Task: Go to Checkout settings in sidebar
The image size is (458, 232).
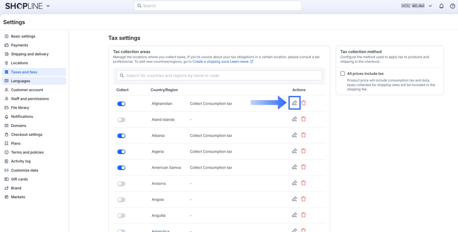Action: coord(27,135)
